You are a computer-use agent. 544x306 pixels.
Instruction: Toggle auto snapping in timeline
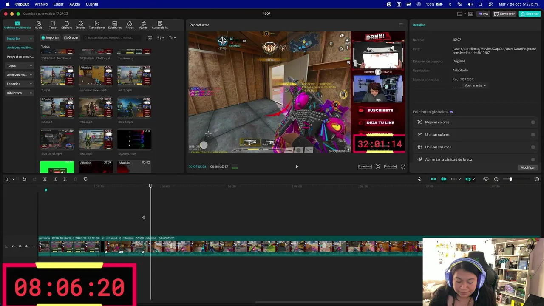(444, 179)
